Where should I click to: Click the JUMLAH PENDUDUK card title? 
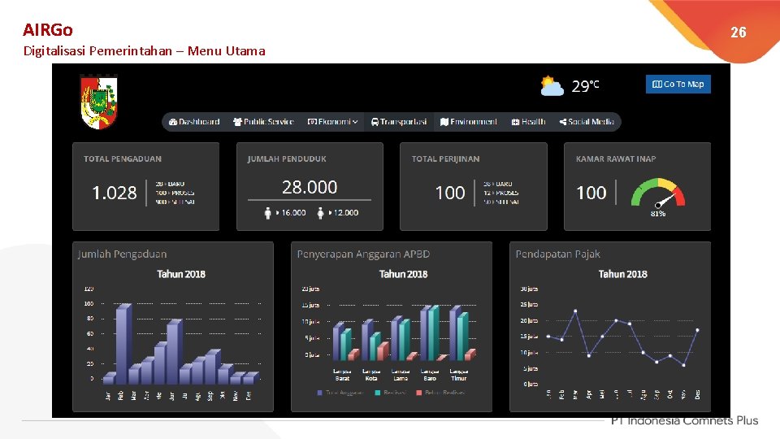click(x=287, y=159)
